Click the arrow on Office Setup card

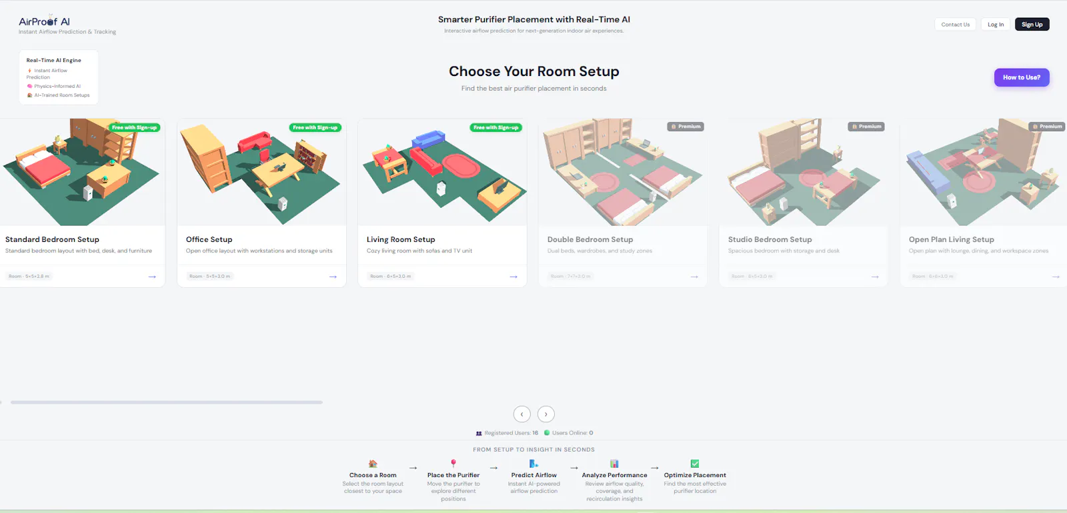[x=333, y=276]
